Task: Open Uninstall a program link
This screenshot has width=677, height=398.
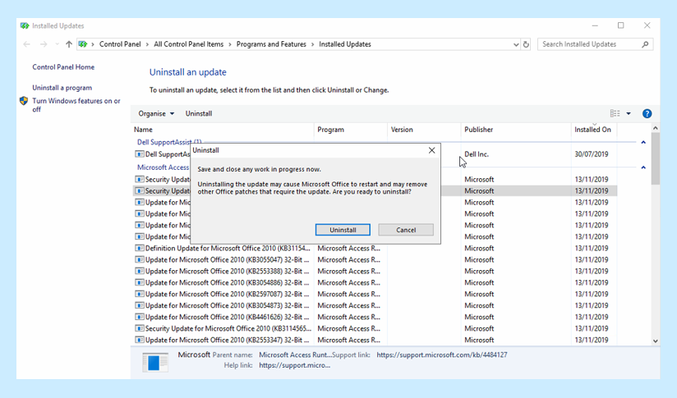Action: 62,88
